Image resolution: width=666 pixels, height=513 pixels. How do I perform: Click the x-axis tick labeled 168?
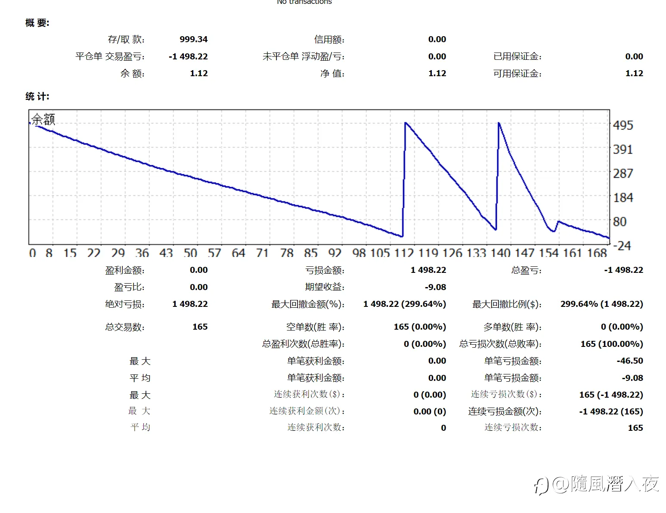click(x=597, y=253)
